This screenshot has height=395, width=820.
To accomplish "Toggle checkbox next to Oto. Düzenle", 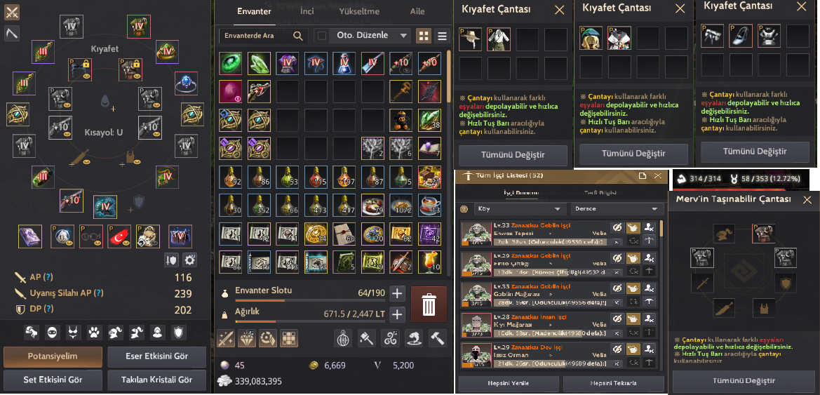I will tap(322, 36).
